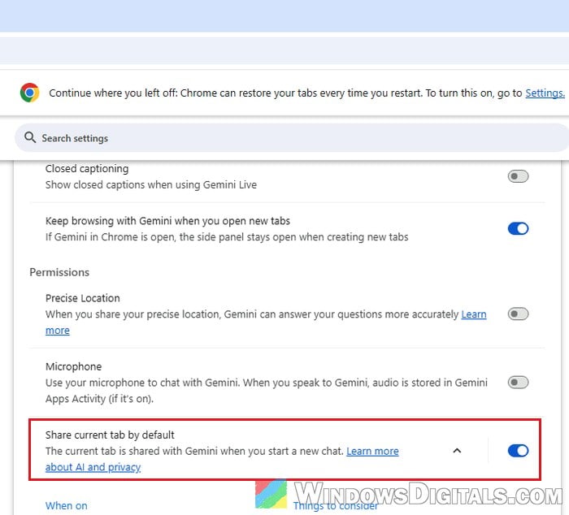Open Precise Location Learn more link
The height and width of the screenshot is (515, 569).
coord(474,314)
